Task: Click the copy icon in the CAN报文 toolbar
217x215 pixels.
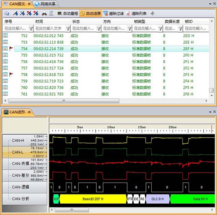Action: (x=6, y=14)
